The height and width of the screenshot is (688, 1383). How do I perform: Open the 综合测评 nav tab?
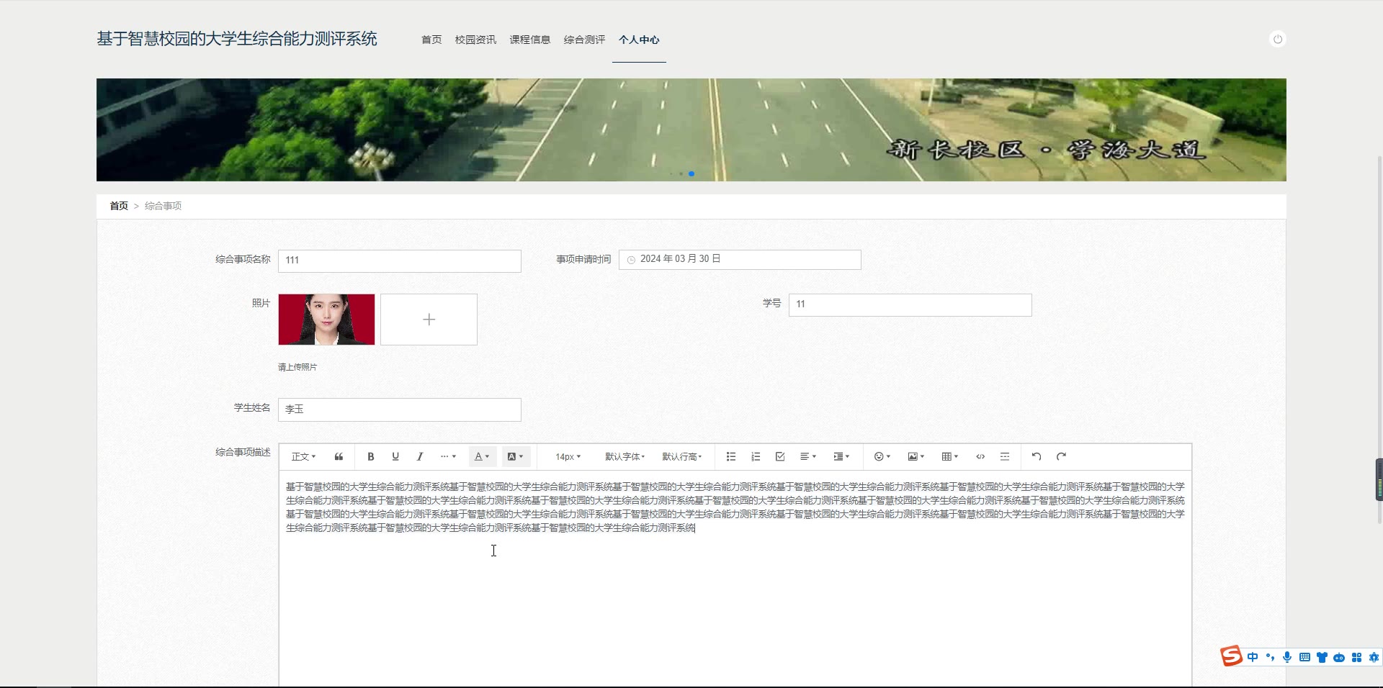point(584,40)
